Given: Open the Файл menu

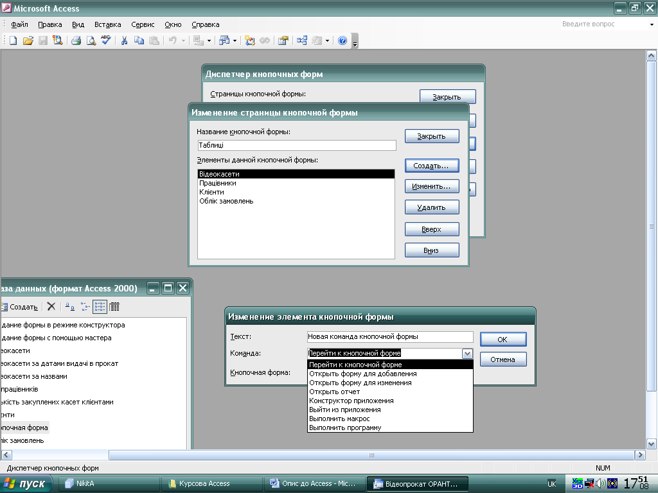Looking at the screenshot, I should pyautogui.click(x=19, y=24).
